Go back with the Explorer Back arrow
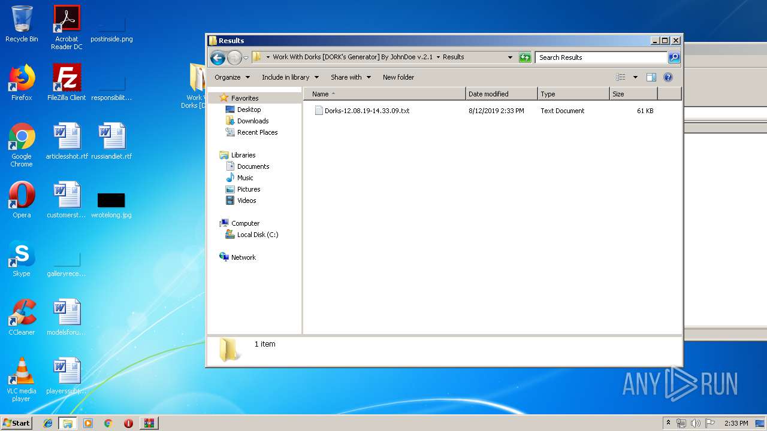 pos(218,57)
